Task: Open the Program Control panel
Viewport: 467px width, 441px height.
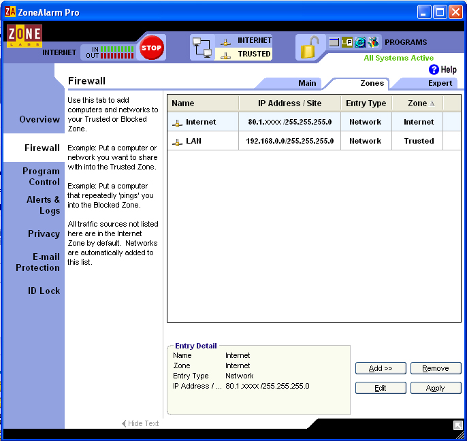Action: pos(41,176)
